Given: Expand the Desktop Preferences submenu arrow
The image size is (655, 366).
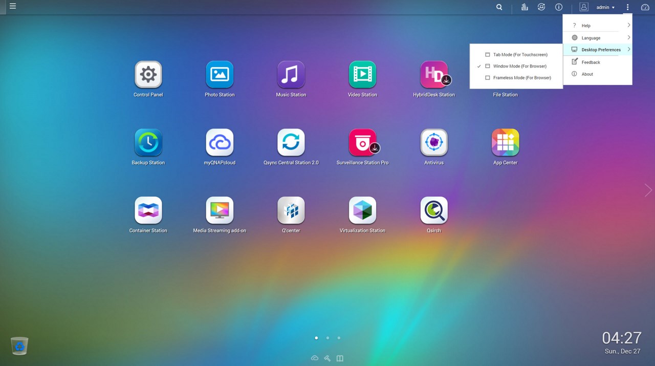Looking at the screenshot, I should 629,50.
